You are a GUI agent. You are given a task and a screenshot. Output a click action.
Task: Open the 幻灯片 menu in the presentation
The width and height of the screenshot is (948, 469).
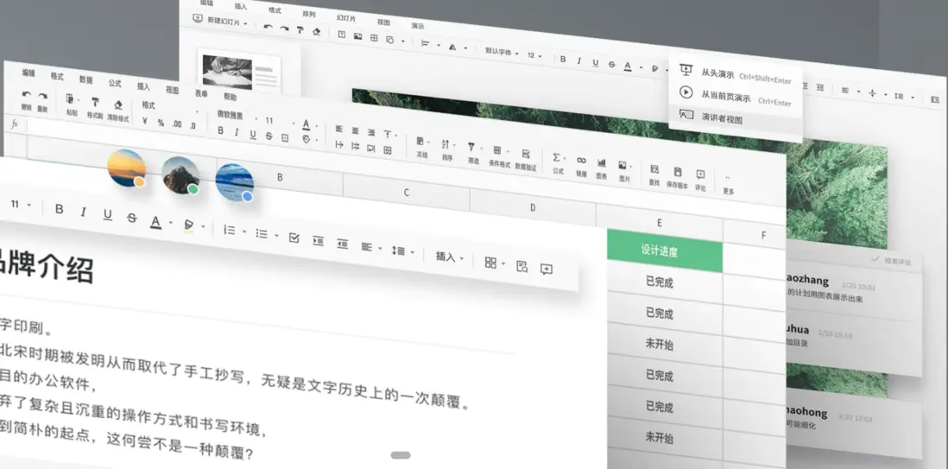coord(346,18)
